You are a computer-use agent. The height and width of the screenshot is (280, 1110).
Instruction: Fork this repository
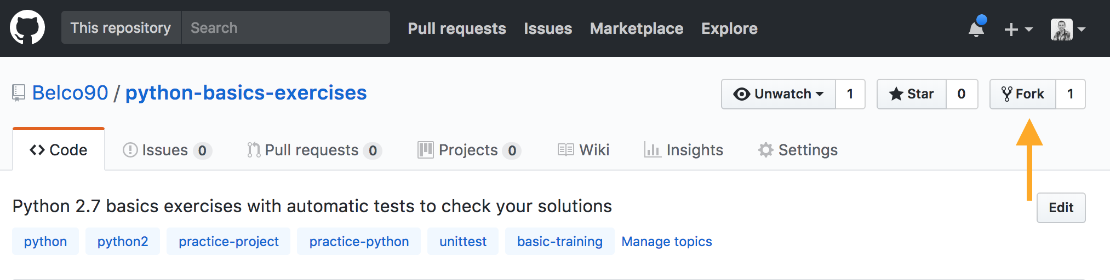[x=1023, y=94]
